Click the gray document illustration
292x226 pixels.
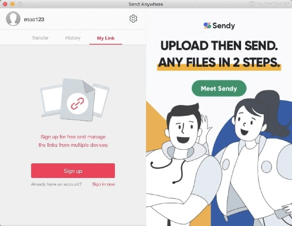(x=78, y=99)
